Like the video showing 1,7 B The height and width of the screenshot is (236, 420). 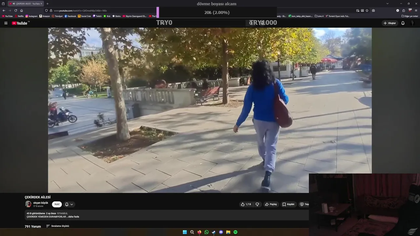click(x=246, y=204)
